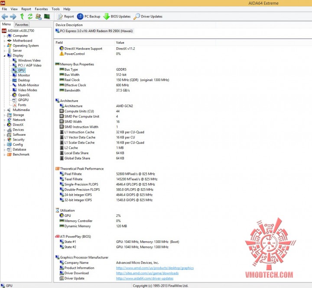Expand the Multimedia tree node
The width and height of the screenshot is (312, 288).
tap(4, 110)
